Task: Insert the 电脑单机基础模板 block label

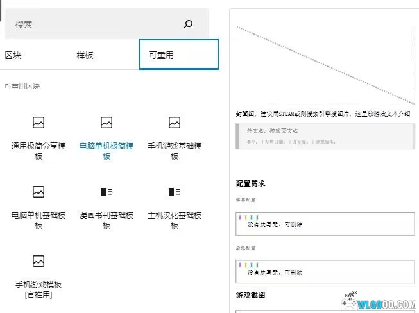Action: [x=38, y=221]
